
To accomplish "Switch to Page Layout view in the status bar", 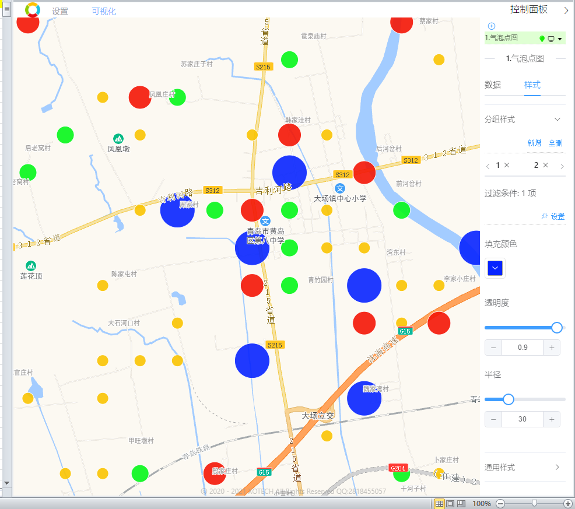I will pyautogui.click(x=450, y=504).
